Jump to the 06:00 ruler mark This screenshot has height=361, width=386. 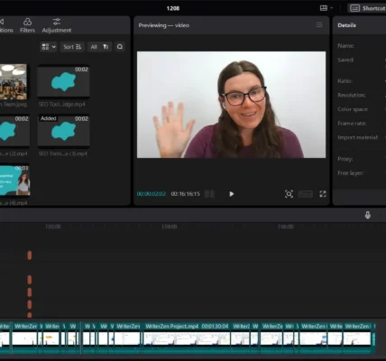tap(286, 227)
